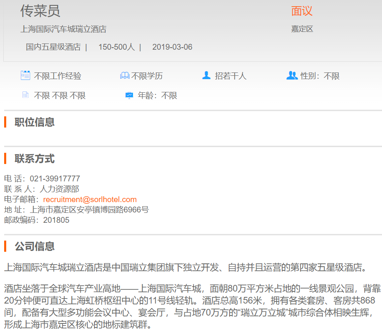Click the two-people icon beside 性别
The image size is (382, 335).
coord(292,75)
